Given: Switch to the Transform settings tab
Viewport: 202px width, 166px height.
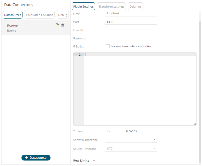Looking at the screenshot, I should [x=111, y=7].
